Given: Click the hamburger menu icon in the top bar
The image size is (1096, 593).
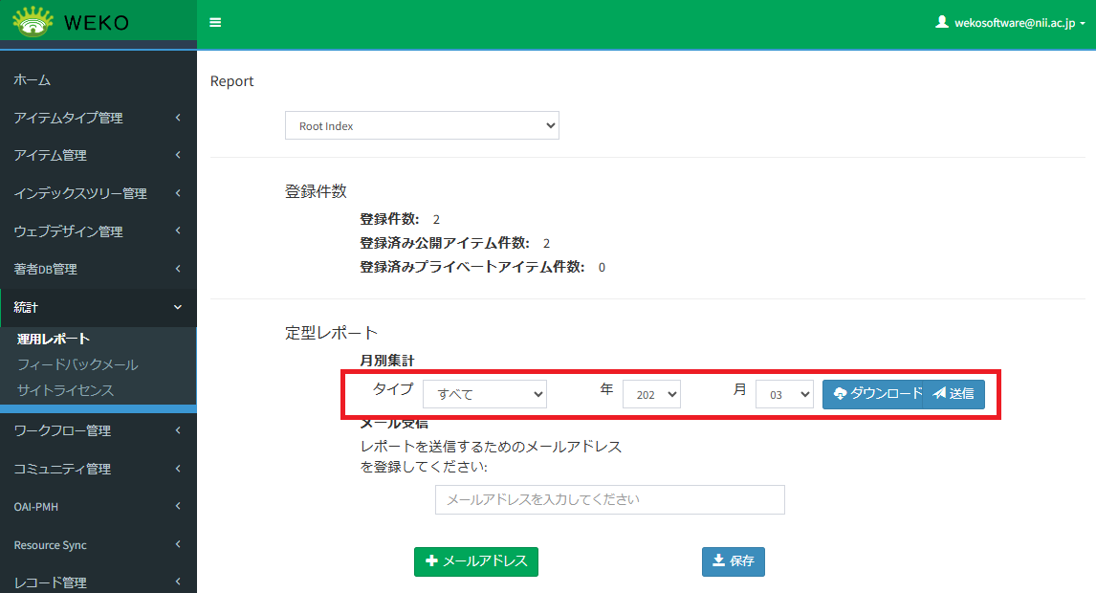Looking at the screenshot, I should pyautogui.click(x=215, y=23).
